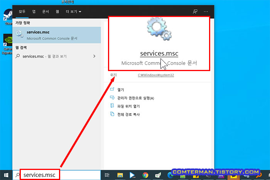Open the C:\Windows\system32 location link
Image resolution: width=270 pixels, height=180 pixels.
point(156,75)
